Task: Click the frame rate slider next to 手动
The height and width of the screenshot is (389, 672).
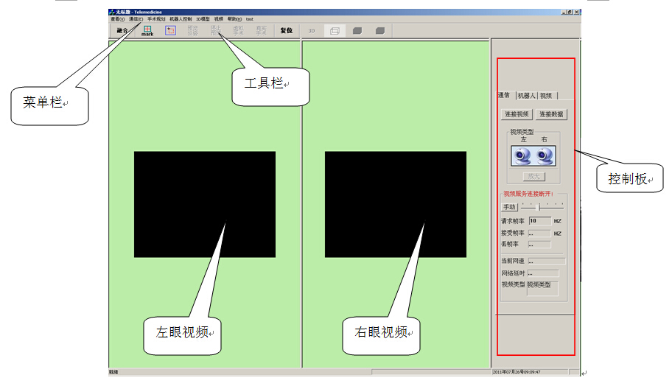Action: [x=542, y=207]
